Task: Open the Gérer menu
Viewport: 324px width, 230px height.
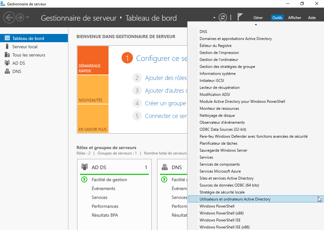Action: (x=258, y=18)
